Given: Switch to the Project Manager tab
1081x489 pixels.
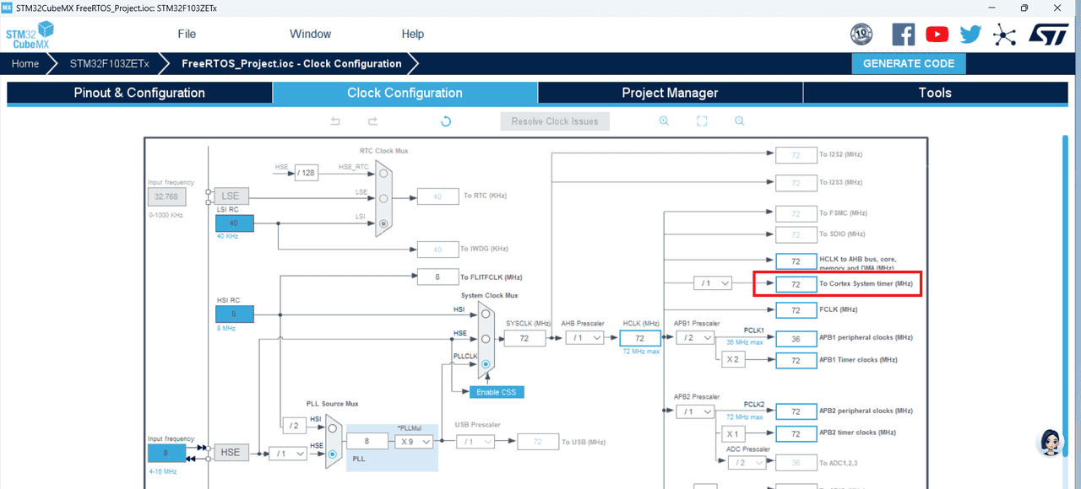Looking at the screenshot, I should pos(670,93).
